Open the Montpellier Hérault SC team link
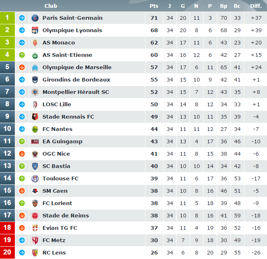 point(76,92)
